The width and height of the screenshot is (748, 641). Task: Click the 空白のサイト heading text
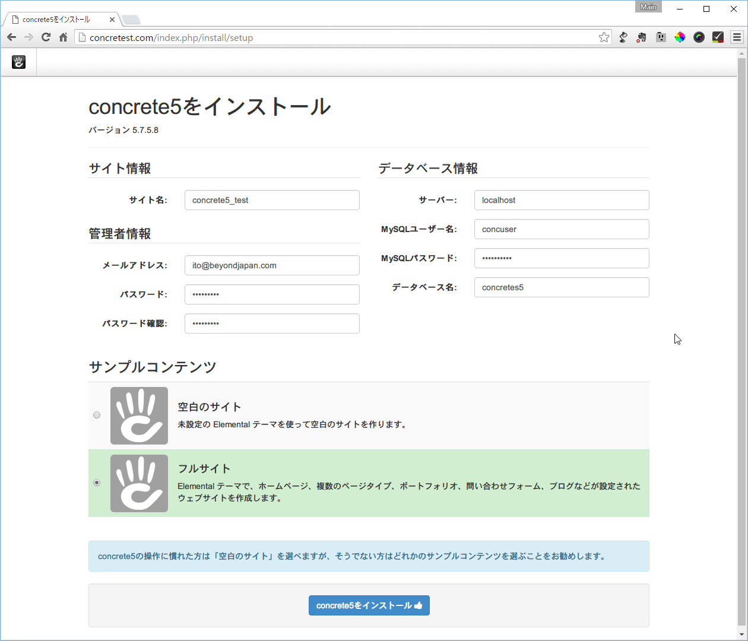[x=210, y=407]
